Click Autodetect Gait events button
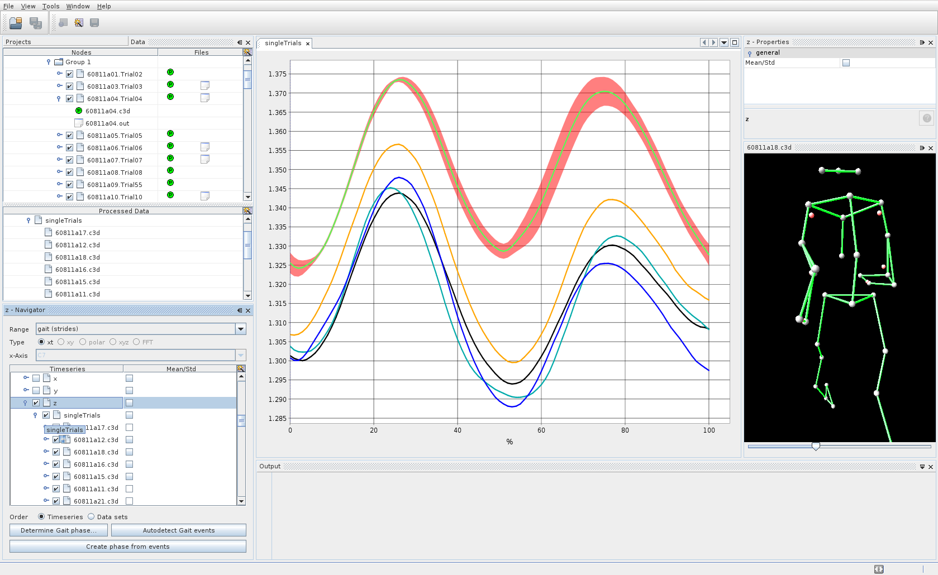This screenshot has width=938, height=575. click(x=178, y=530)
